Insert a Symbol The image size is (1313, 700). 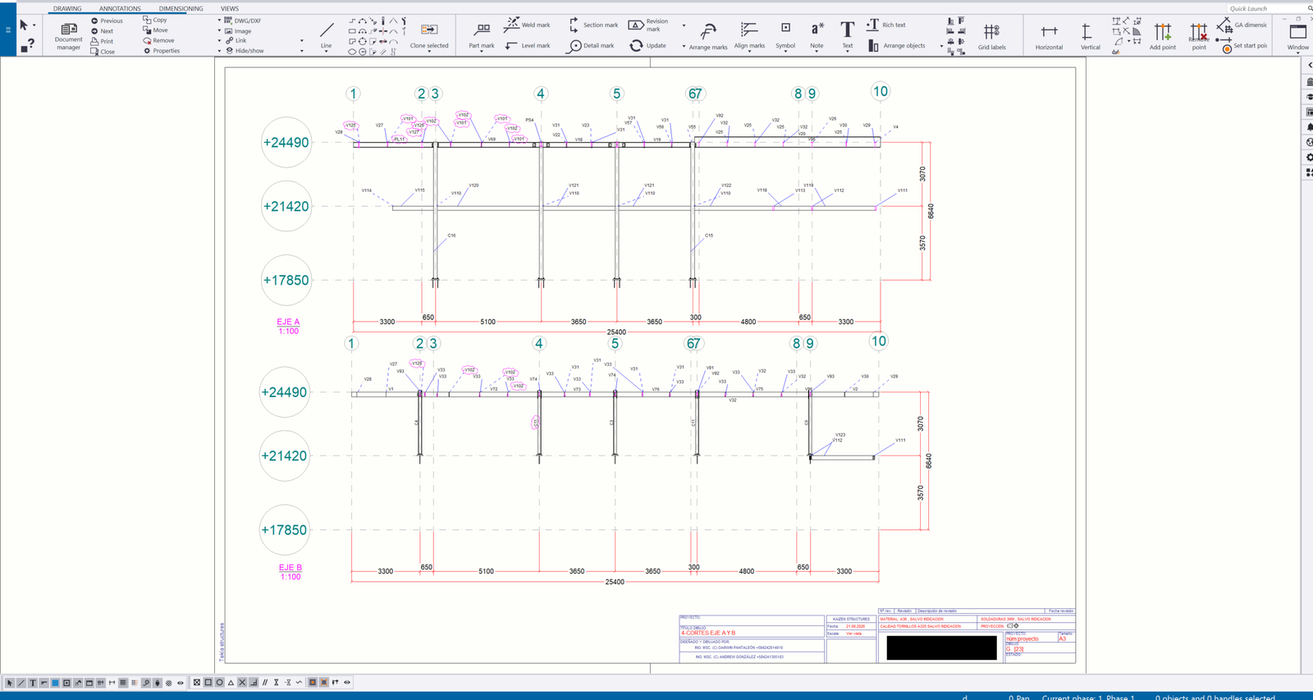[x=785, y=35]
